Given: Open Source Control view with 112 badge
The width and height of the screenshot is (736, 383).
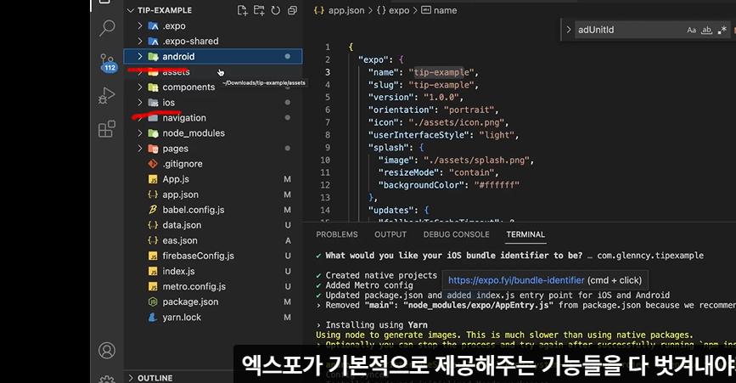Looking at the screenshot, I should tap(107, 63).
